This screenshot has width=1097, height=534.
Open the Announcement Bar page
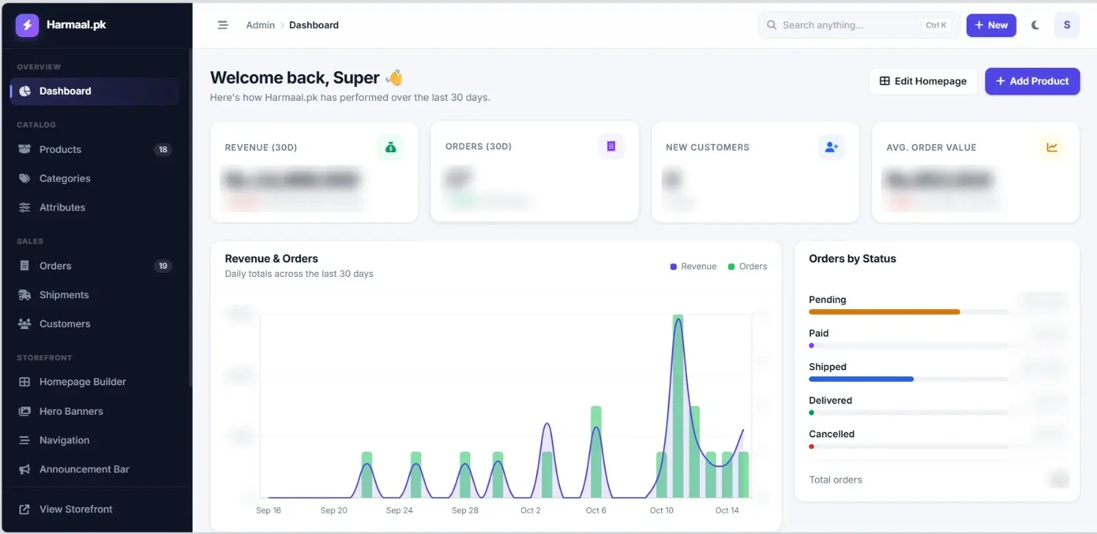[95, 469]
